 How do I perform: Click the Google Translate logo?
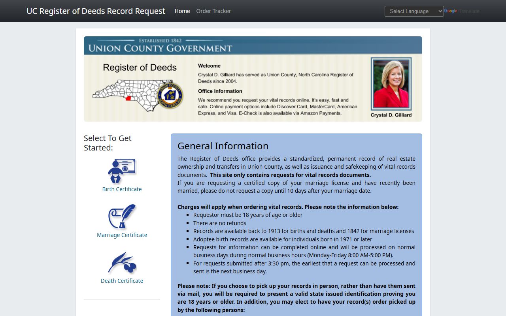462,11
